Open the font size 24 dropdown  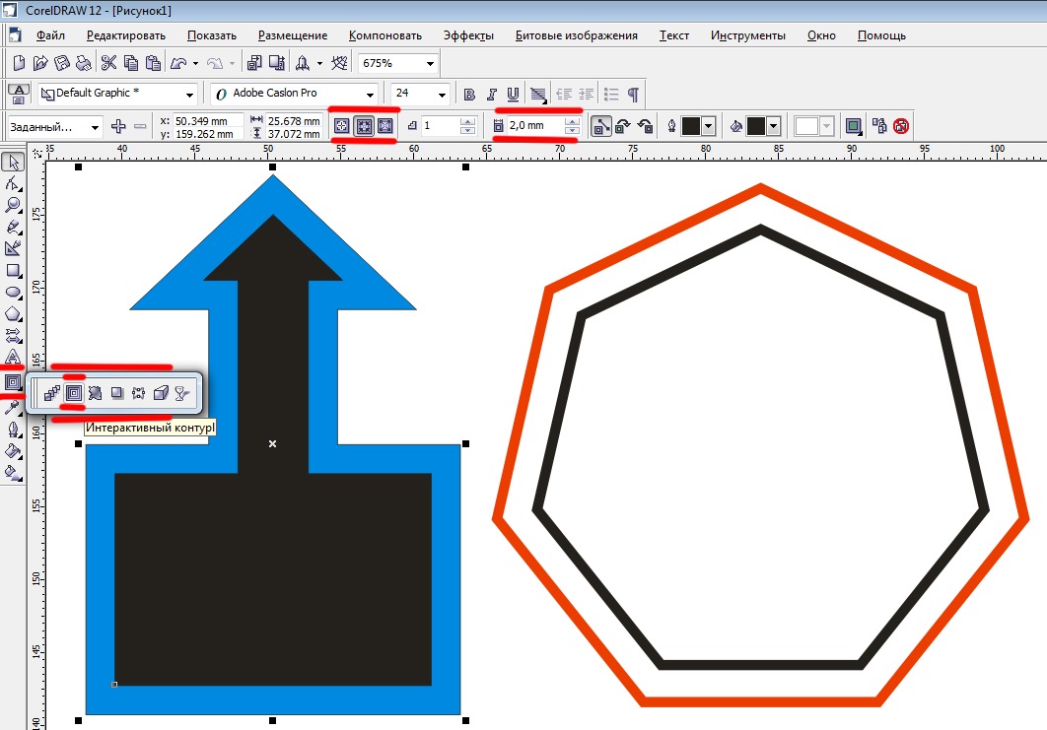click(x=442, y=95)
